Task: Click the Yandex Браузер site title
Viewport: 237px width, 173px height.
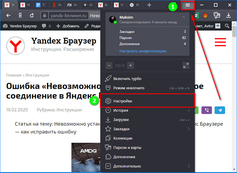Action: 64,41
